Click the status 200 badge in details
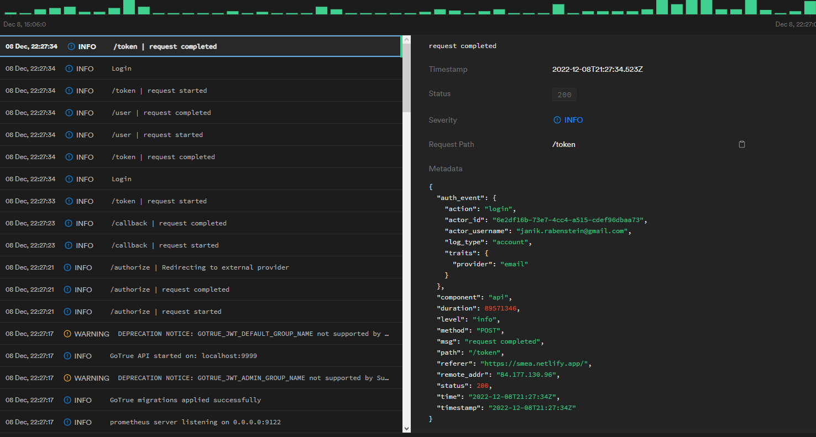This screenshot has height=437, width=816. point(564,94)
